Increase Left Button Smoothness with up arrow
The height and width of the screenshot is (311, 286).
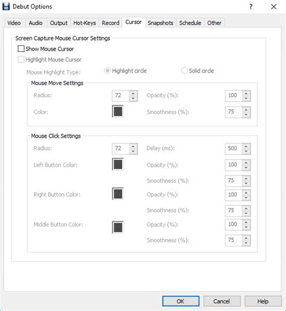point(246,178)
